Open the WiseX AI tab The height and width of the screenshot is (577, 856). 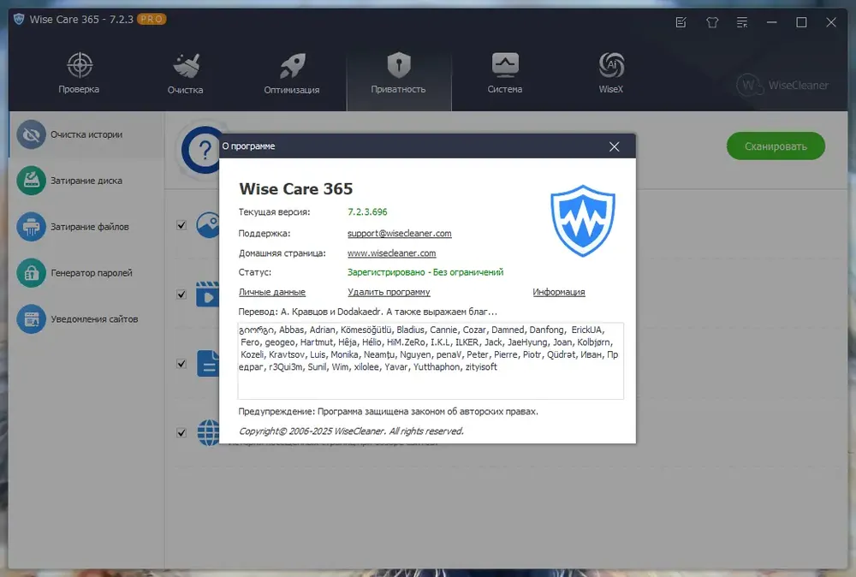[x=611, y=73]
